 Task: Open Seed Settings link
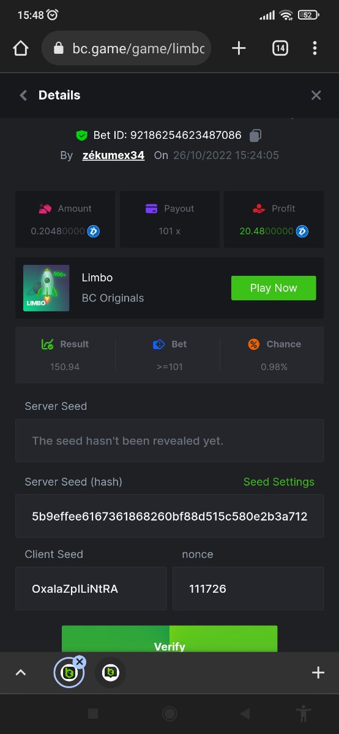point(279,482)
